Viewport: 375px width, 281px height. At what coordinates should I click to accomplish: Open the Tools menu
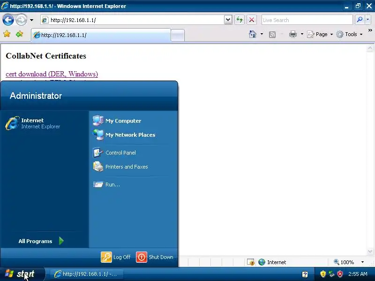pos(349,34)
